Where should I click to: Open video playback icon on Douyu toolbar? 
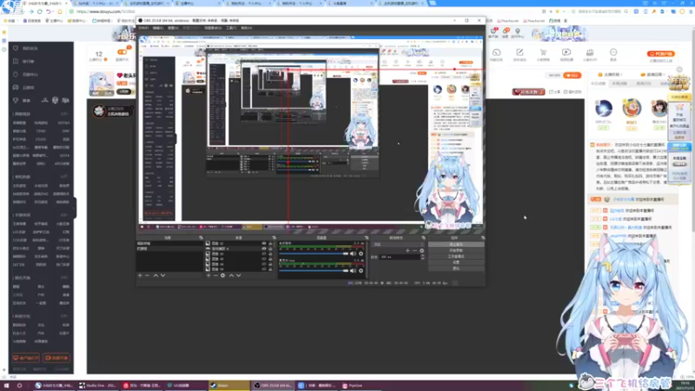[x=566, y=52]
